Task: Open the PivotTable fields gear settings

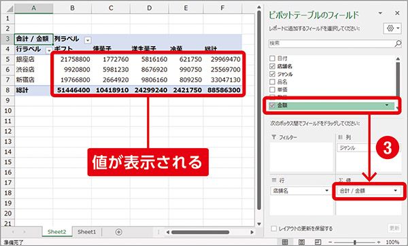Action: [393, 29]
